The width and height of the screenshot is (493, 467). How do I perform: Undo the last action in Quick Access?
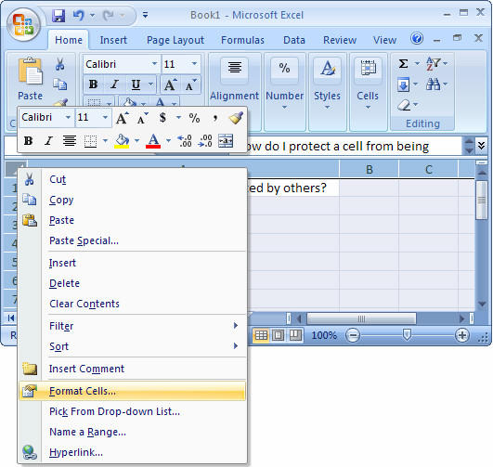pyautogui.click(x=79, y=15)
